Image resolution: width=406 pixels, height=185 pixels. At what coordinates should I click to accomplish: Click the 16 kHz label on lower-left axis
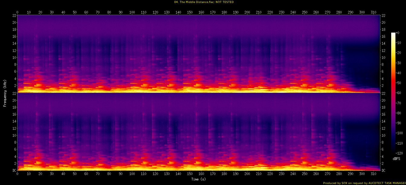coord(14,114)
